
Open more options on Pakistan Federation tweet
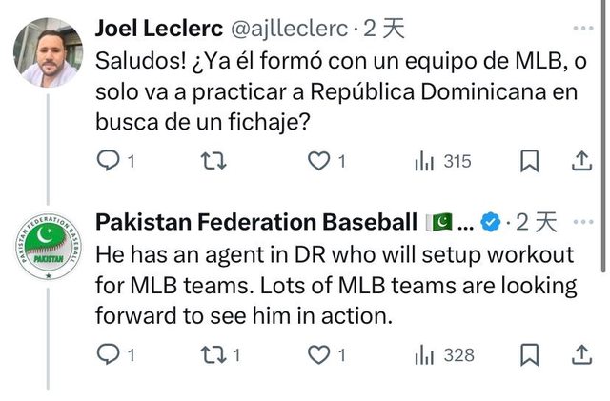(579, 222)
